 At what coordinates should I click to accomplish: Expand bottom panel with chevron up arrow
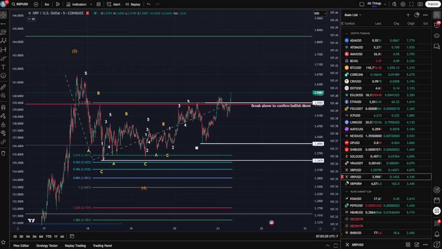click(x=327, y=245)
